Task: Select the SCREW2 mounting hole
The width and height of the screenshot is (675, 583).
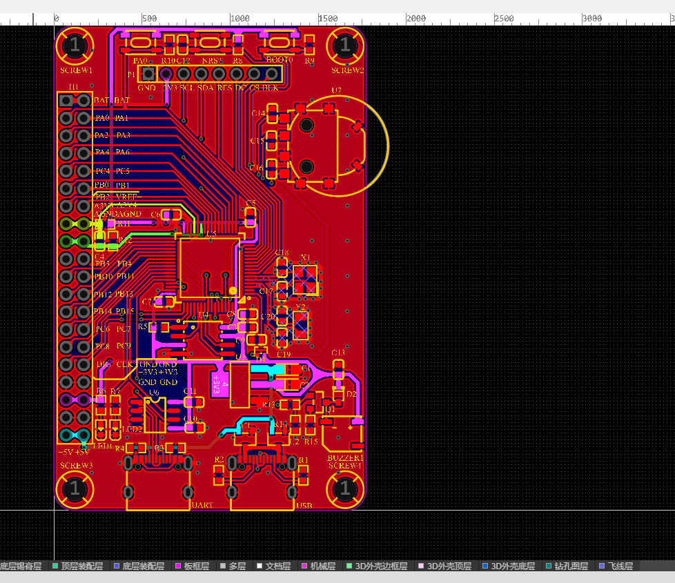Action: tap(345, 45)
